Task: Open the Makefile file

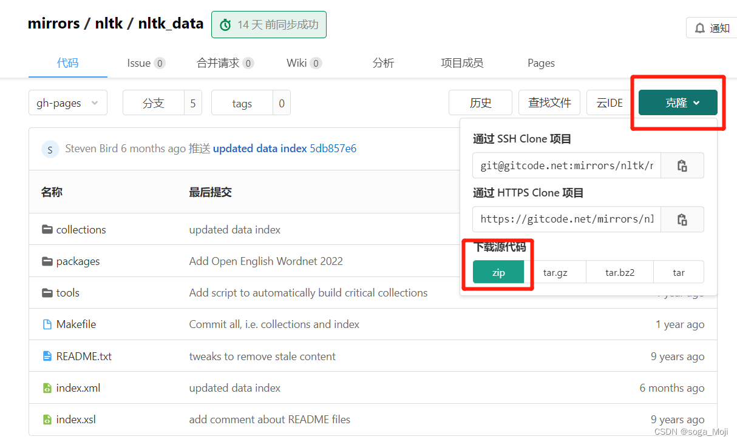Action: pos(76,324)
